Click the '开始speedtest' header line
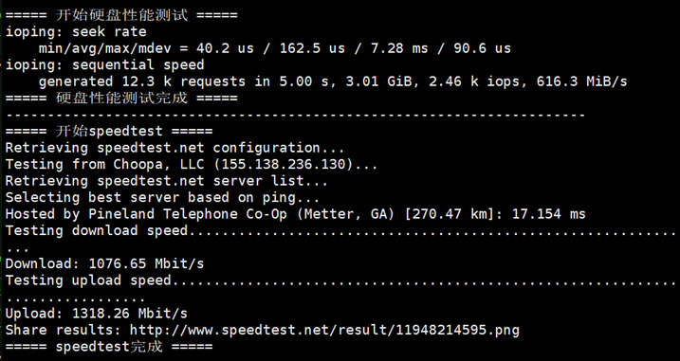Screen dimensions: 680x361 coord(109,131)
